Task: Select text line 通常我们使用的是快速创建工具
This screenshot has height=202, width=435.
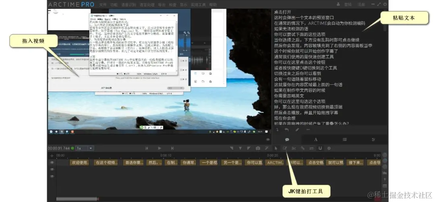Action: click(304, 57)
